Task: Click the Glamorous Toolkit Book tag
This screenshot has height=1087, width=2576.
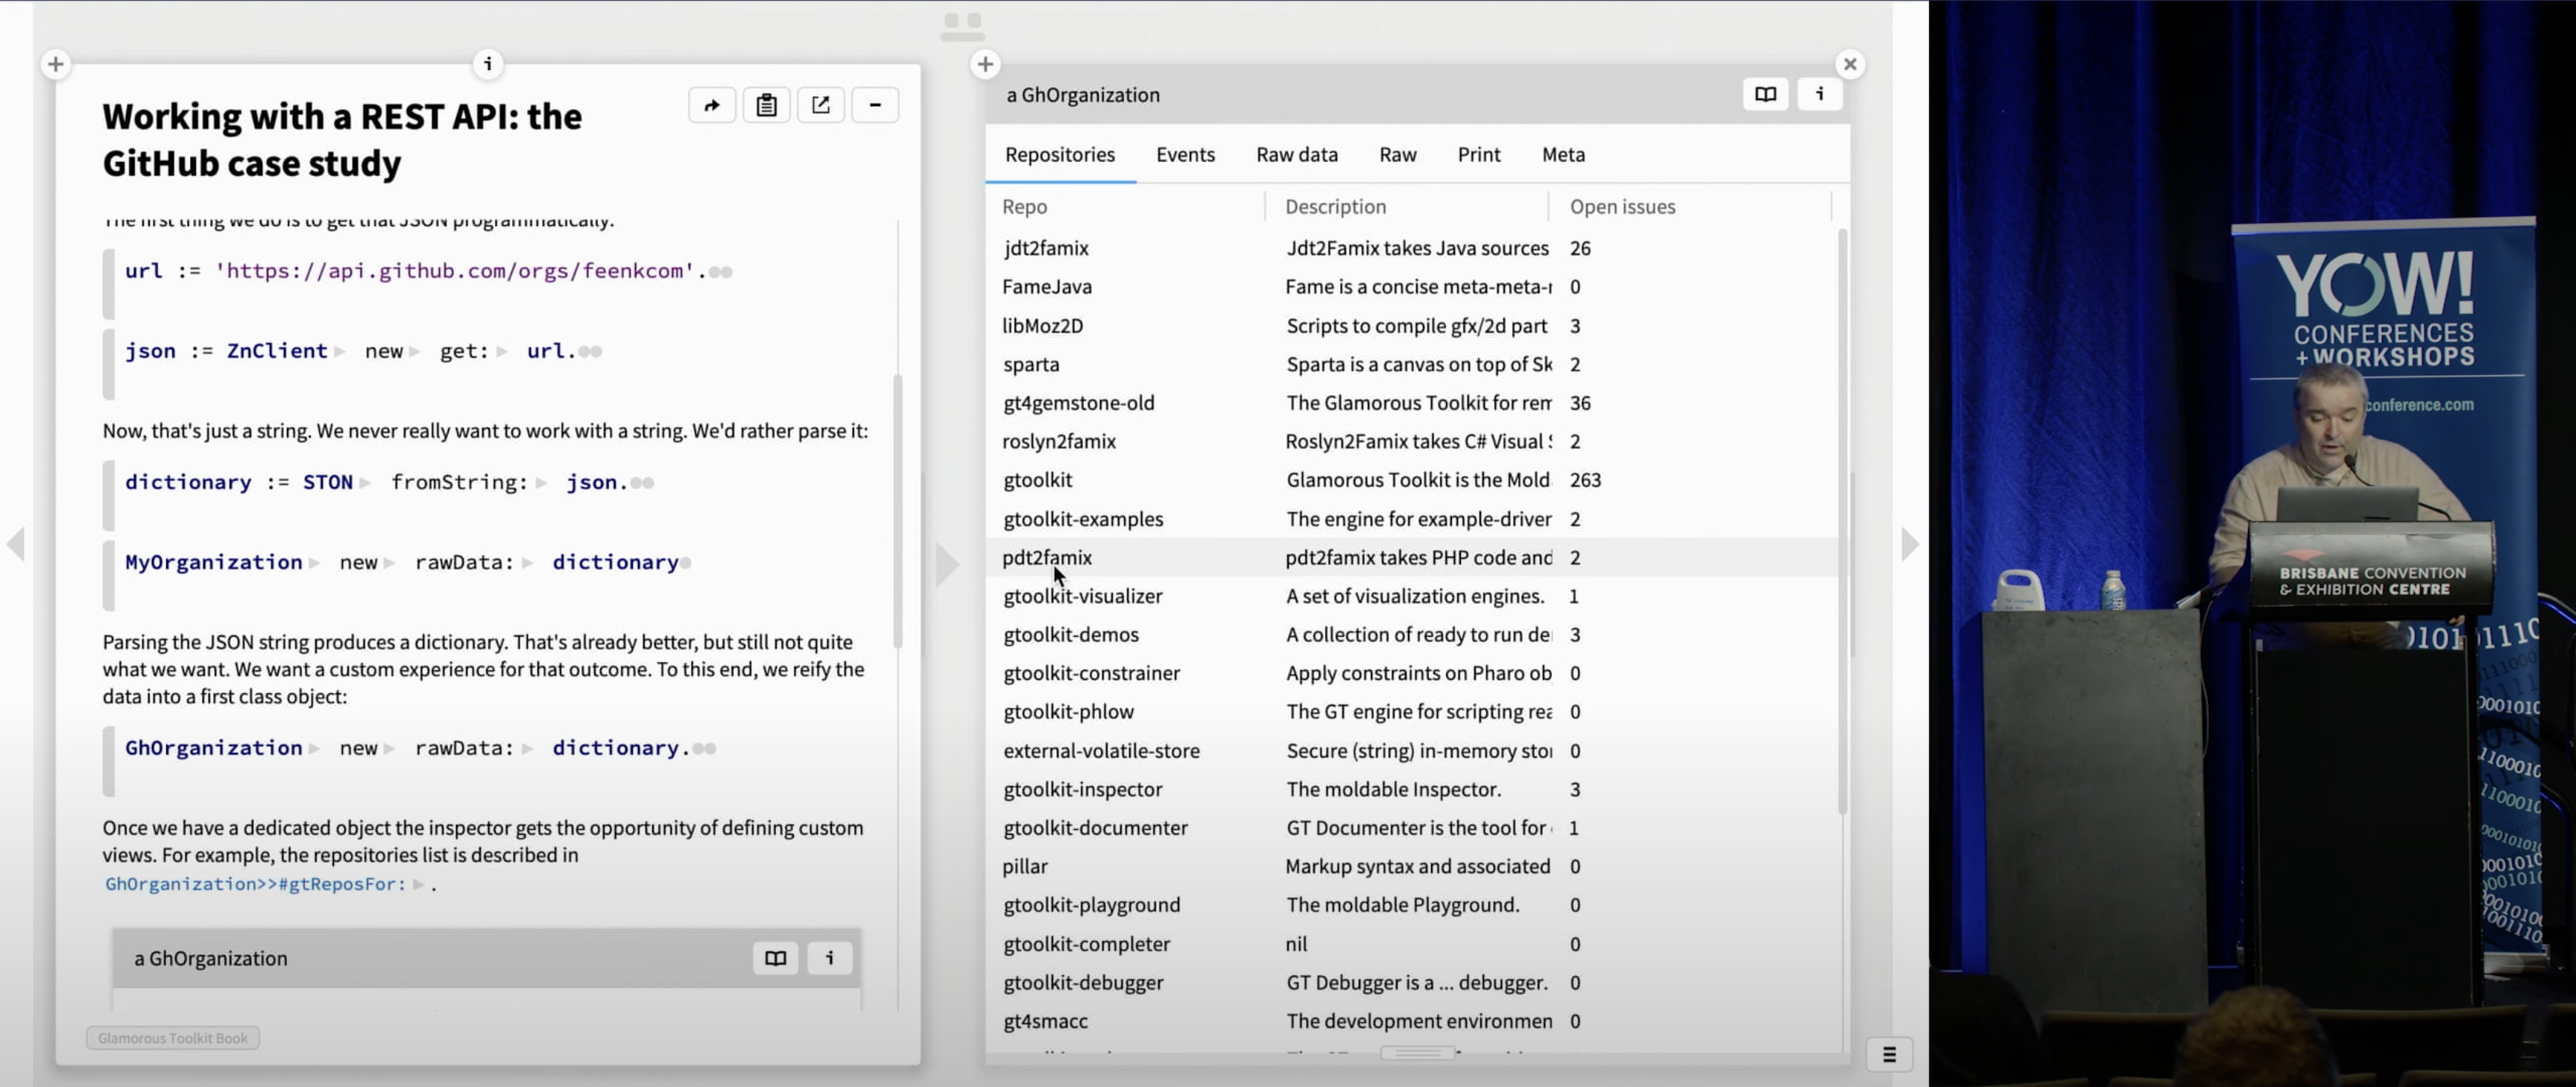Action: pos(173,1038)
